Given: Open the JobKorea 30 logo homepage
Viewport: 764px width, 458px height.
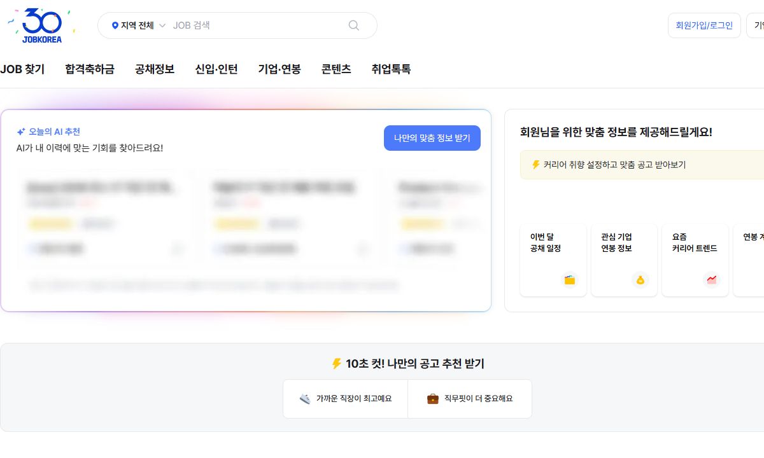Looking at the screenshot, I should tap(41, 26).
